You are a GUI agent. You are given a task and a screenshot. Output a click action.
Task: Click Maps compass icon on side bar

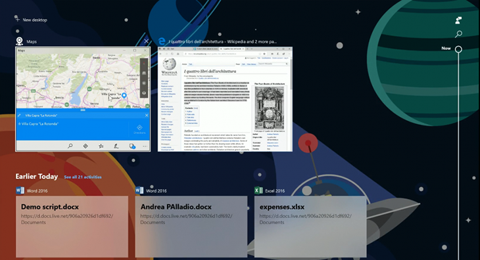tap(144, 64)
